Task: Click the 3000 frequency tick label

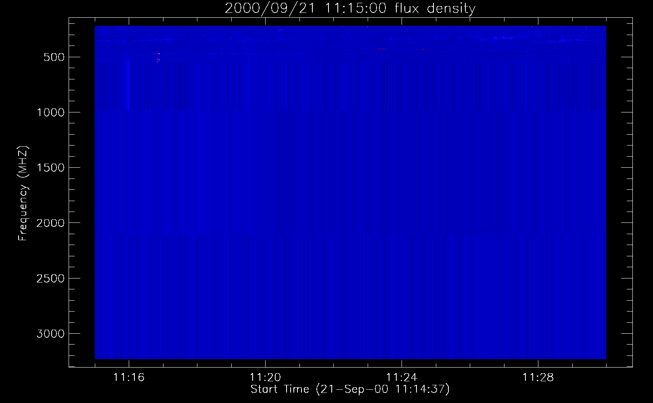Action: 50,333
